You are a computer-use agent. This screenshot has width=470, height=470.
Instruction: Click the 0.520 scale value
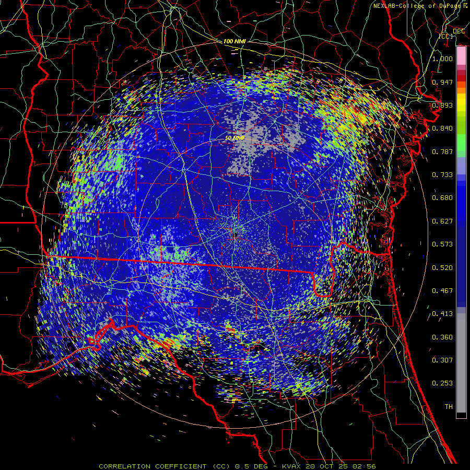tap(442, 268)
